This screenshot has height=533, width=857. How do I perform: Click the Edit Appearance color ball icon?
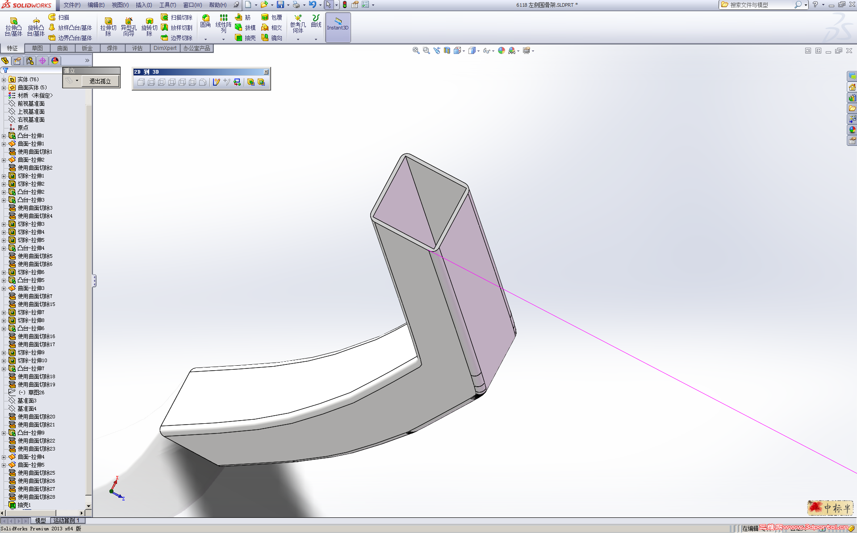(x=502, y=50)
